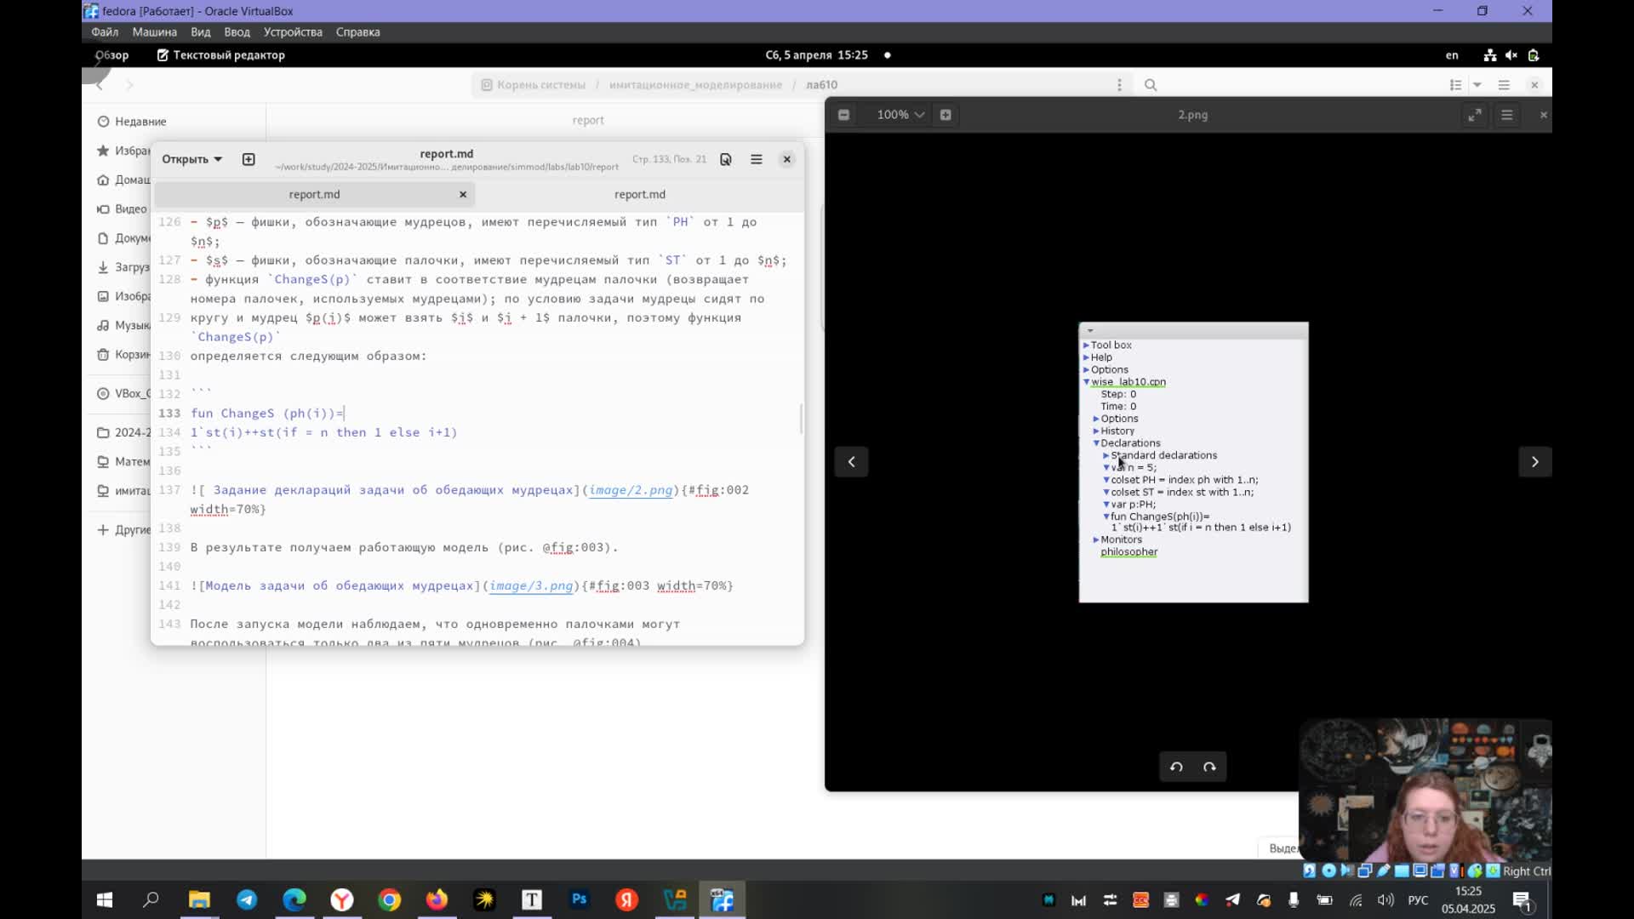1634x919 pixels.
Task: Follow the image/3.png link in editor
Action: coord(531,585)
